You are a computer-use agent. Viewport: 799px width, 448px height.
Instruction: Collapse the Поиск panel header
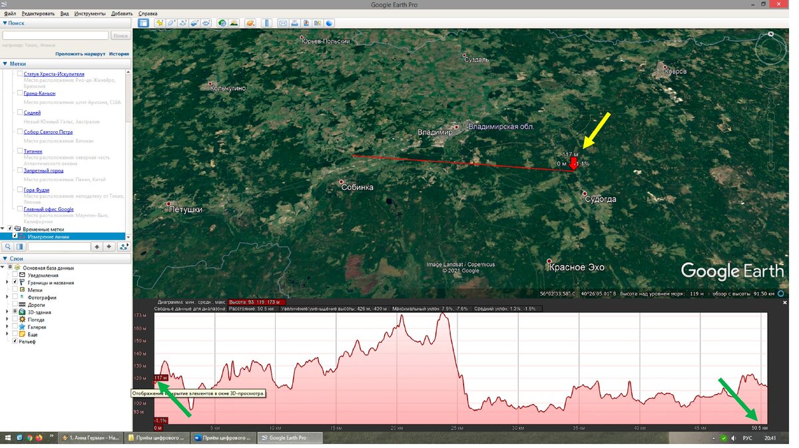pos(66,23)
